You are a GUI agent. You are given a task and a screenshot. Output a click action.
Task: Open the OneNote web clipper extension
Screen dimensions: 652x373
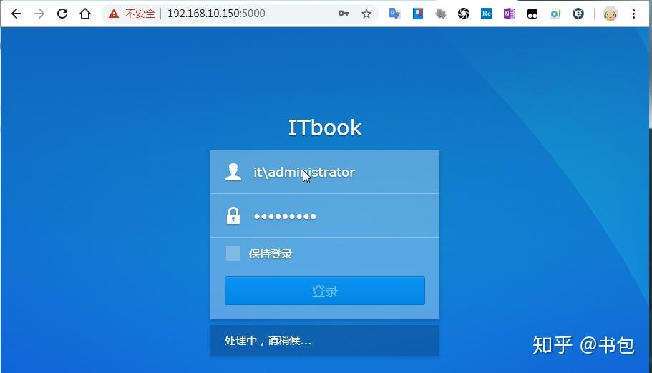[x=510, y=14]
